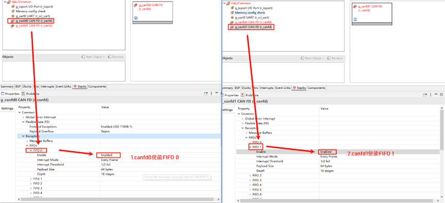The width and height of the screenshot is (445, 203).
Task: Expand FIFO 4 in right properties
Action: tap(250, 185)
